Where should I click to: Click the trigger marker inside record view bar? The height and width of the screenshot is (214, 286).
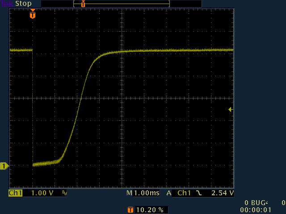83,4
